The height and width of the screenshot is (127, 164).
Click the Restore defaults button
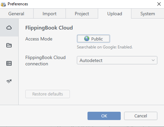point(48,94)
